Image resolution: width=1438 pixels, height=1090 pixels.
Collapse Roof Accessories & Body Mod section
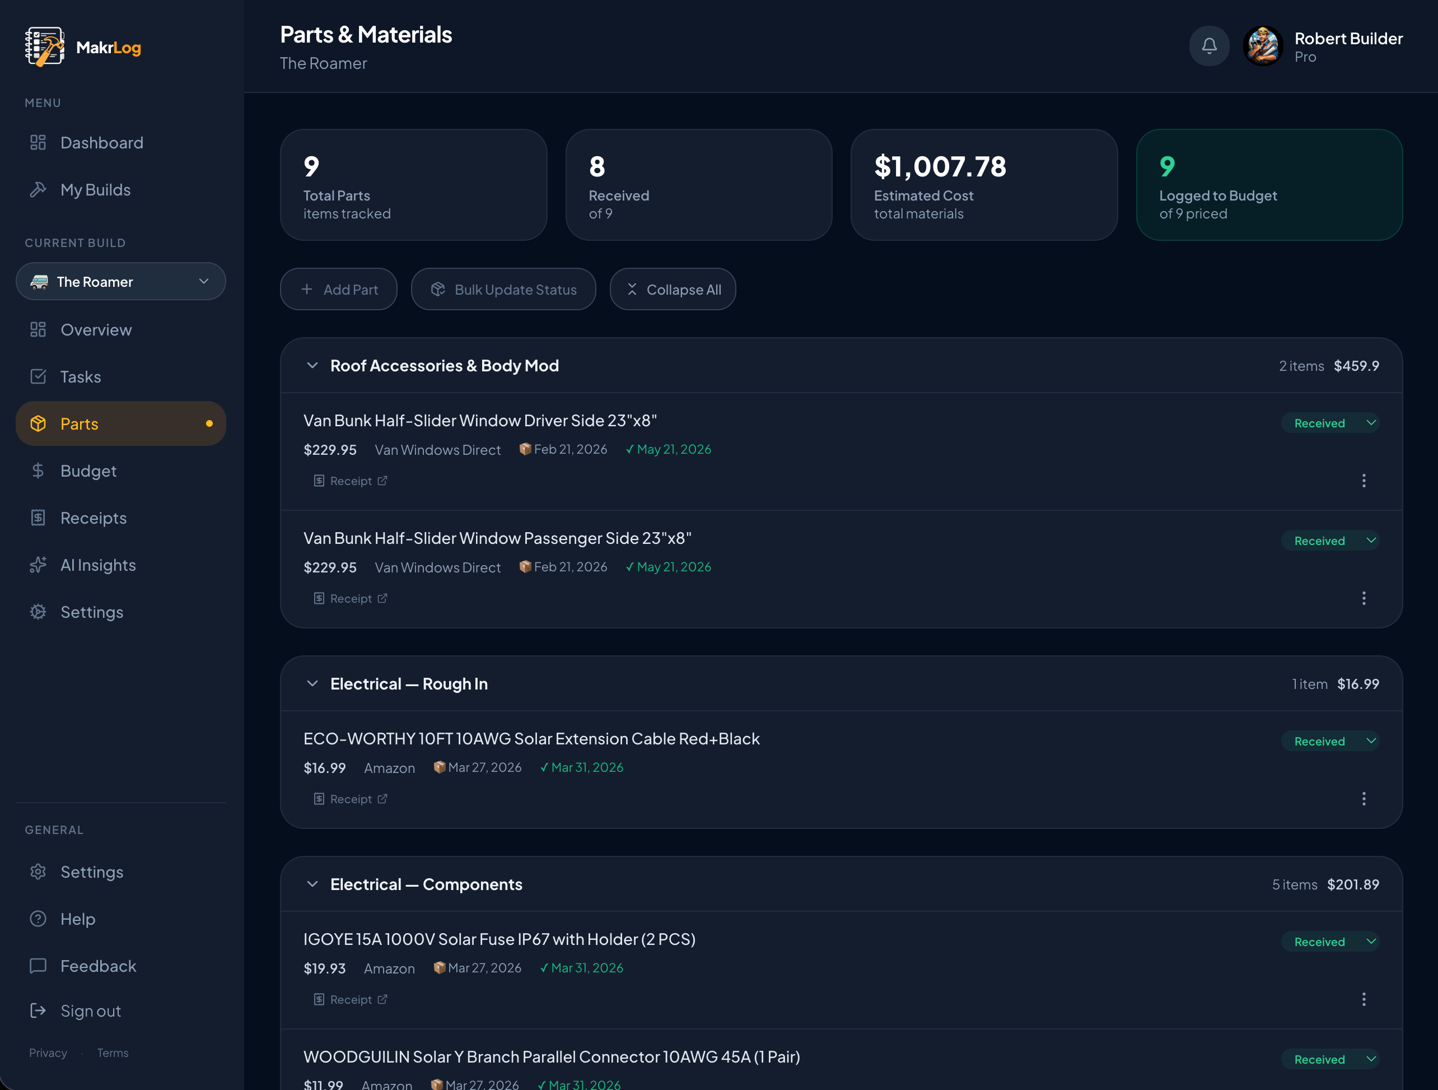312,366
